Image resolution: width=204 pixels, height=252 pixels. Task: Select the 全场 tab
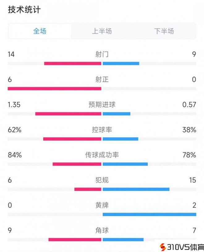pos(40,31)
